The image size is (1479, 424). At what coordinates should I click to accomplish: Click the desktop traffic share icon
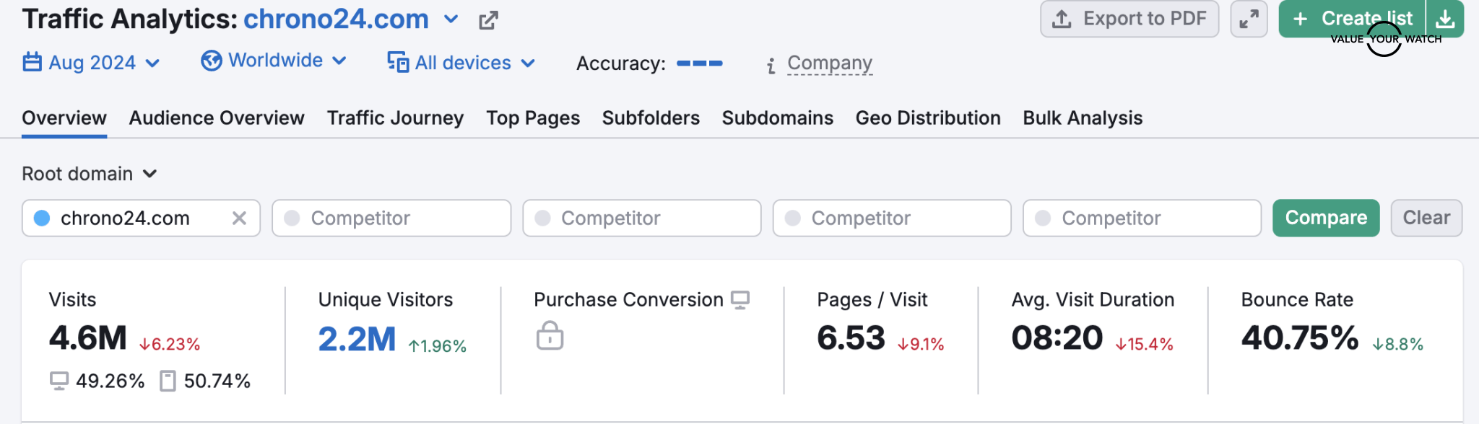click(x=58, y=381)
